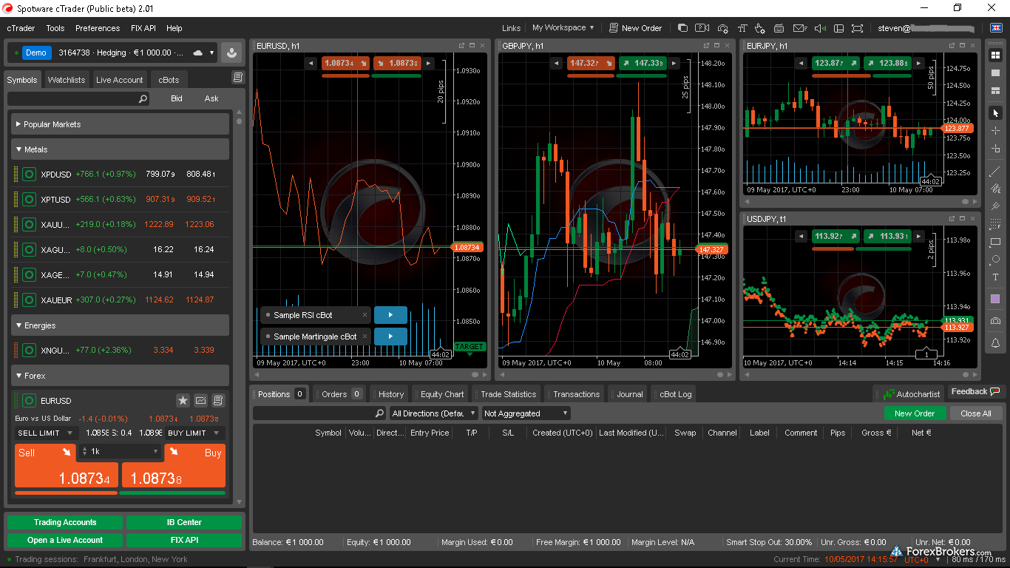Remove the Sample RSI cBot from chart
Screen dimensions: 1010x568
click(x=365, y=315)
